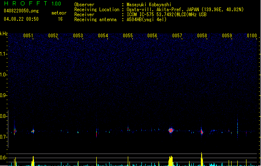Click the 1.0 kHz frequency label
Image resolution: width=261 pixels, height=166 pixels.
click(x=3, y=75)
